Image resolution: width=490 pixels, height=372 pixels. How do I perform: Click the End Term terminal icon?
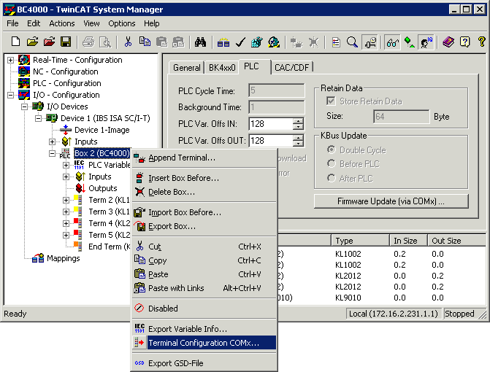77,247
